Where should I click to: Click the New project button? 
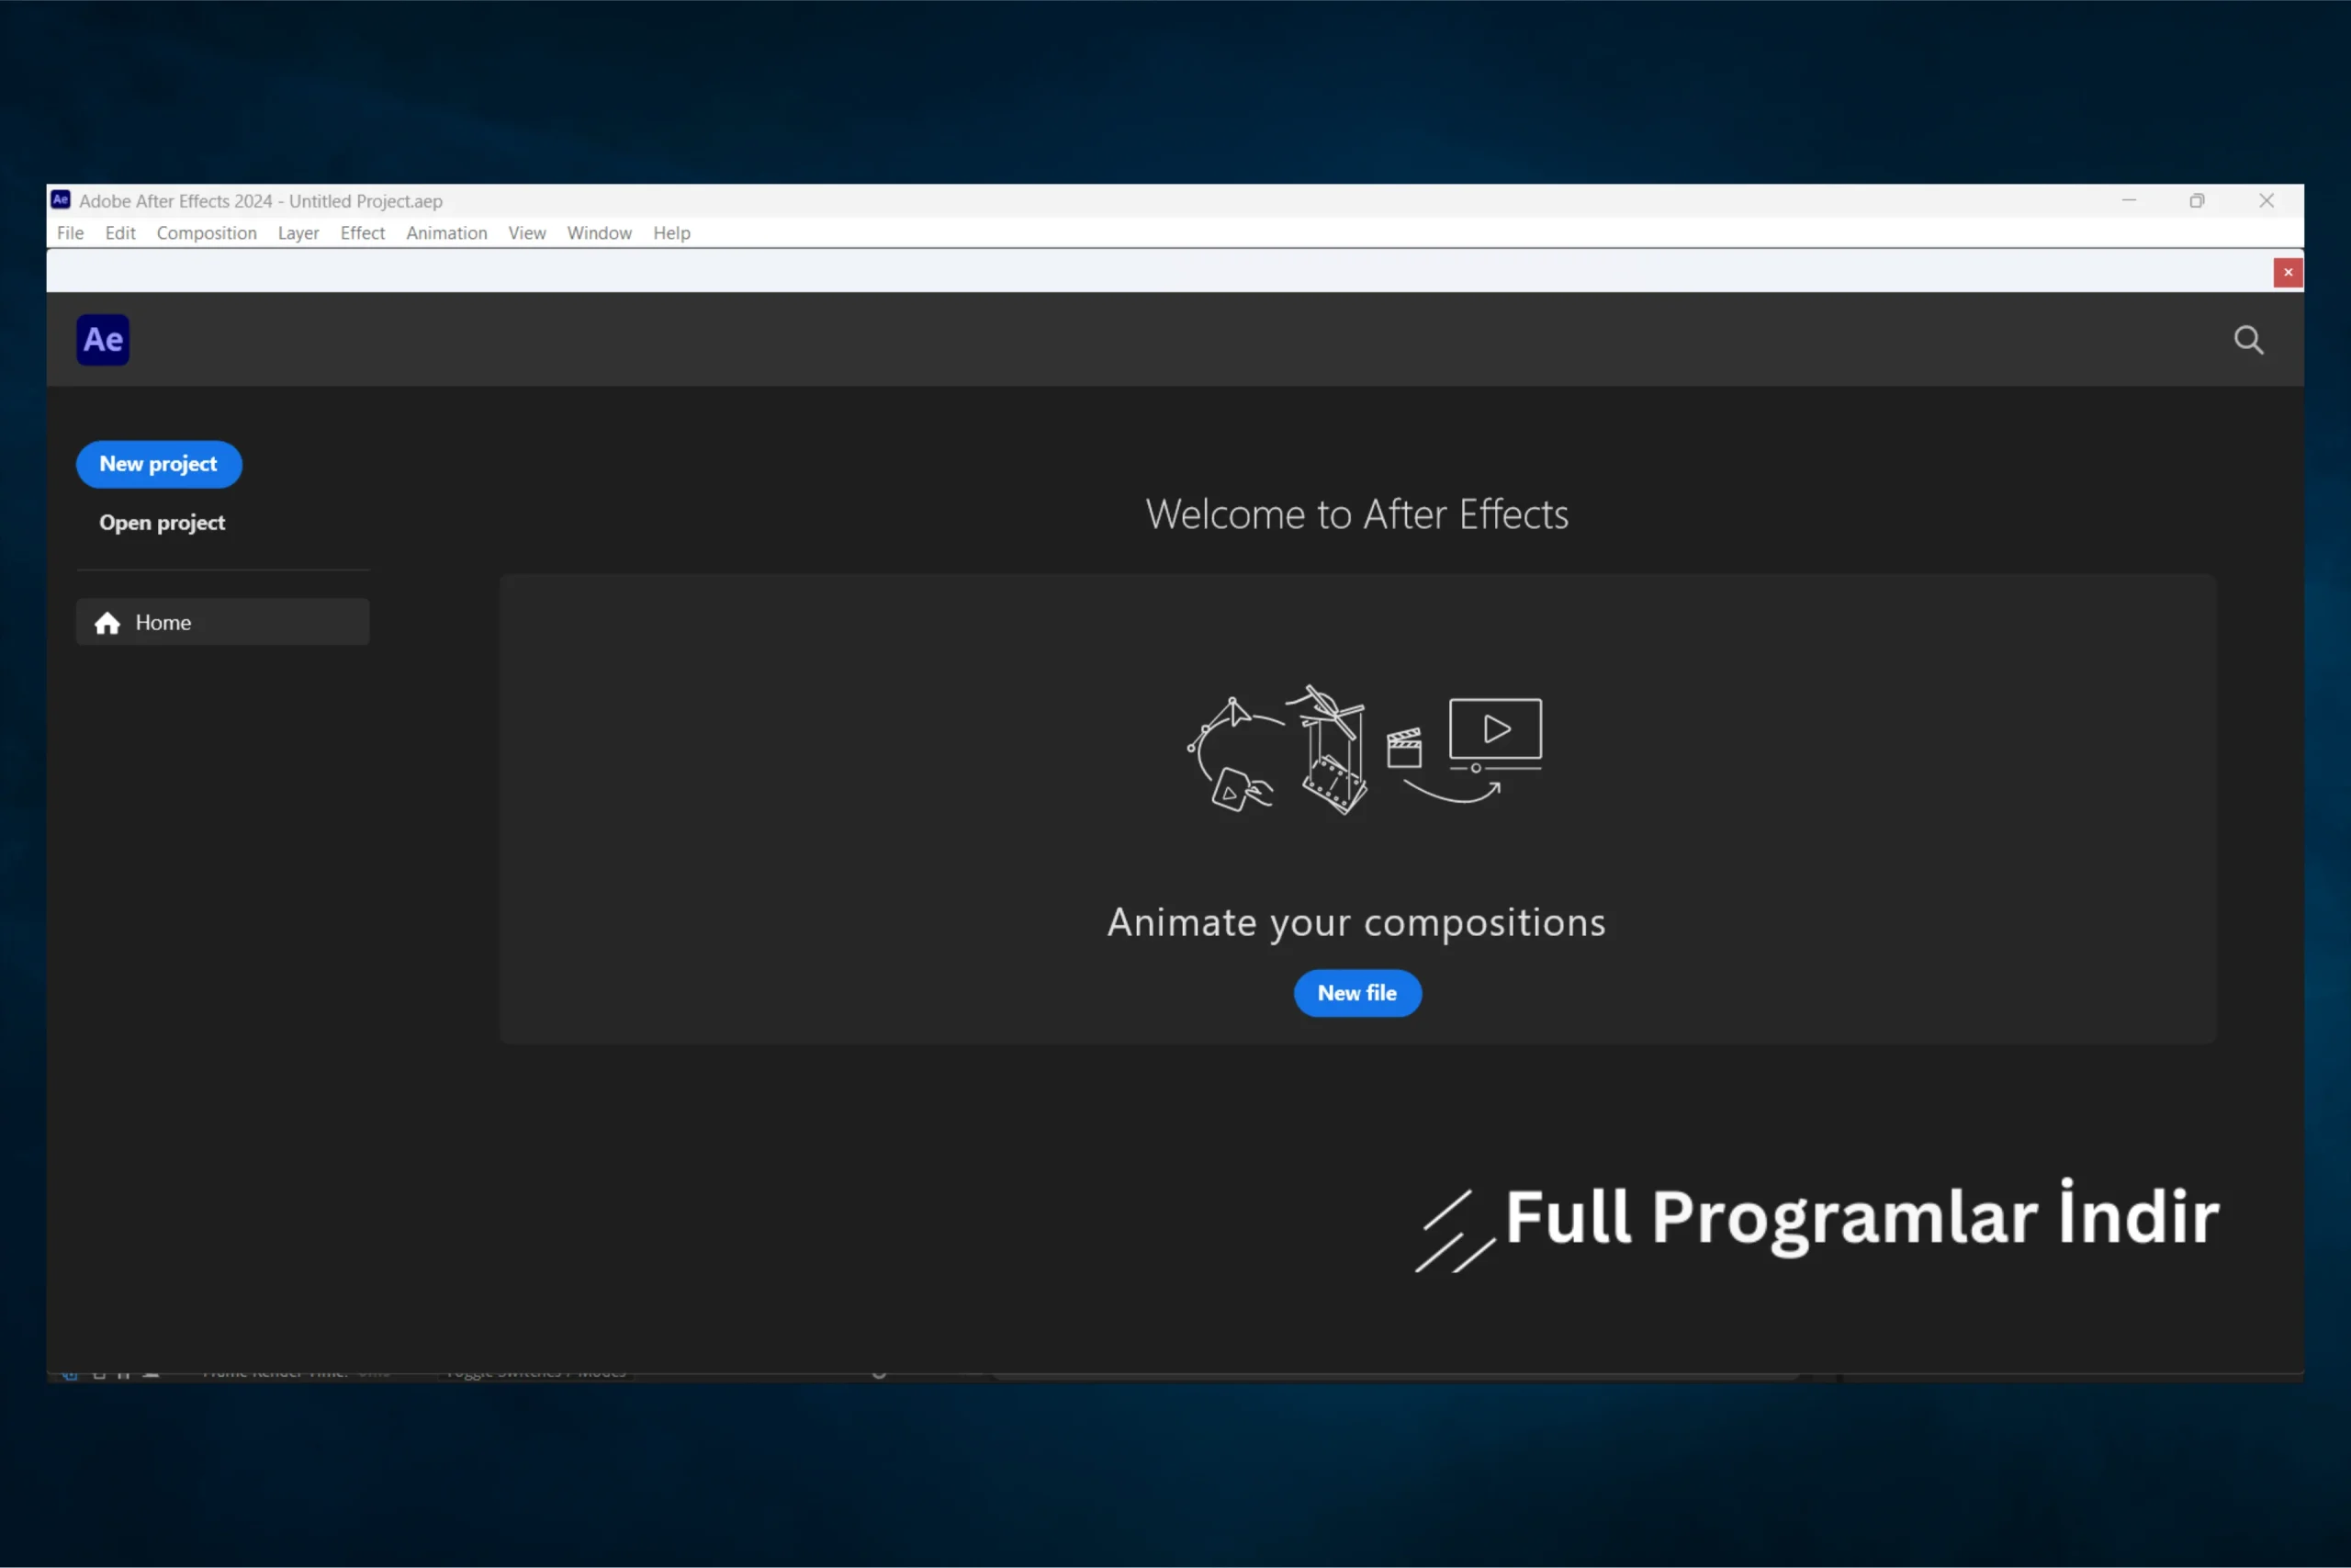click(159, 464)
